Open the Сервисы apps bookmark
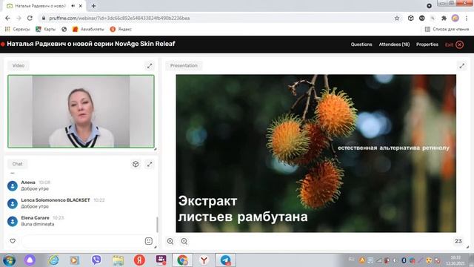 click(x=18, y=29)
